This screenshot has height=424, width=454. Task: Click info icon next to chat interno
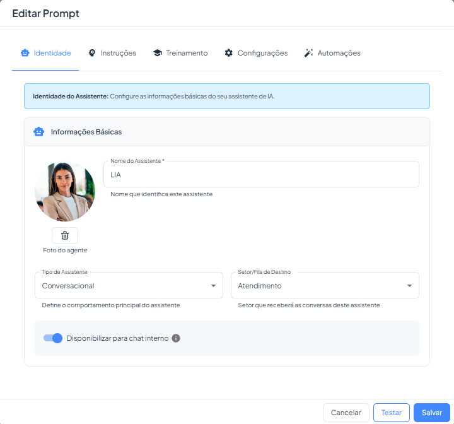(176, 338)
